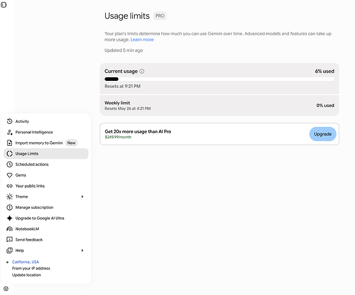Click the Usage Limits circular icon
Viewport: 355px width, 295px height.
(x=9, y=153)
